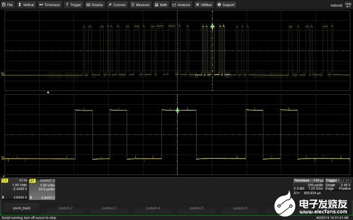Viewport: 353px width, 220px height.
Task: Open the Trigger menu in the top bar
Action: (x=74, y=5)
